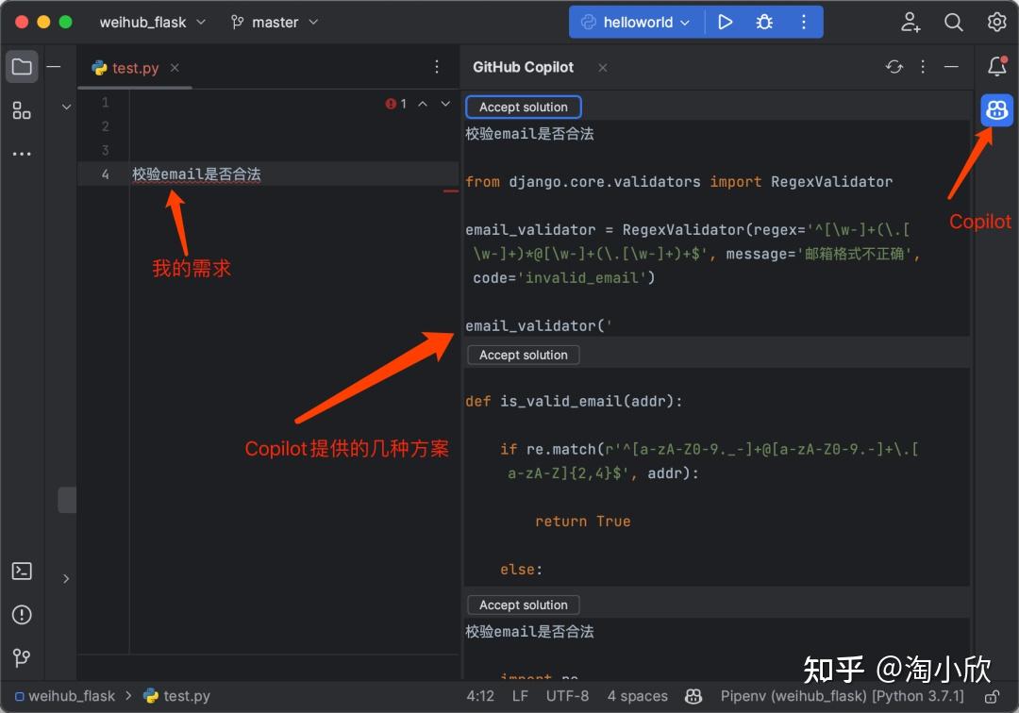The image size is (1019, 713).
Task: Change LF line separator
Action: click(x=520, y=696)
